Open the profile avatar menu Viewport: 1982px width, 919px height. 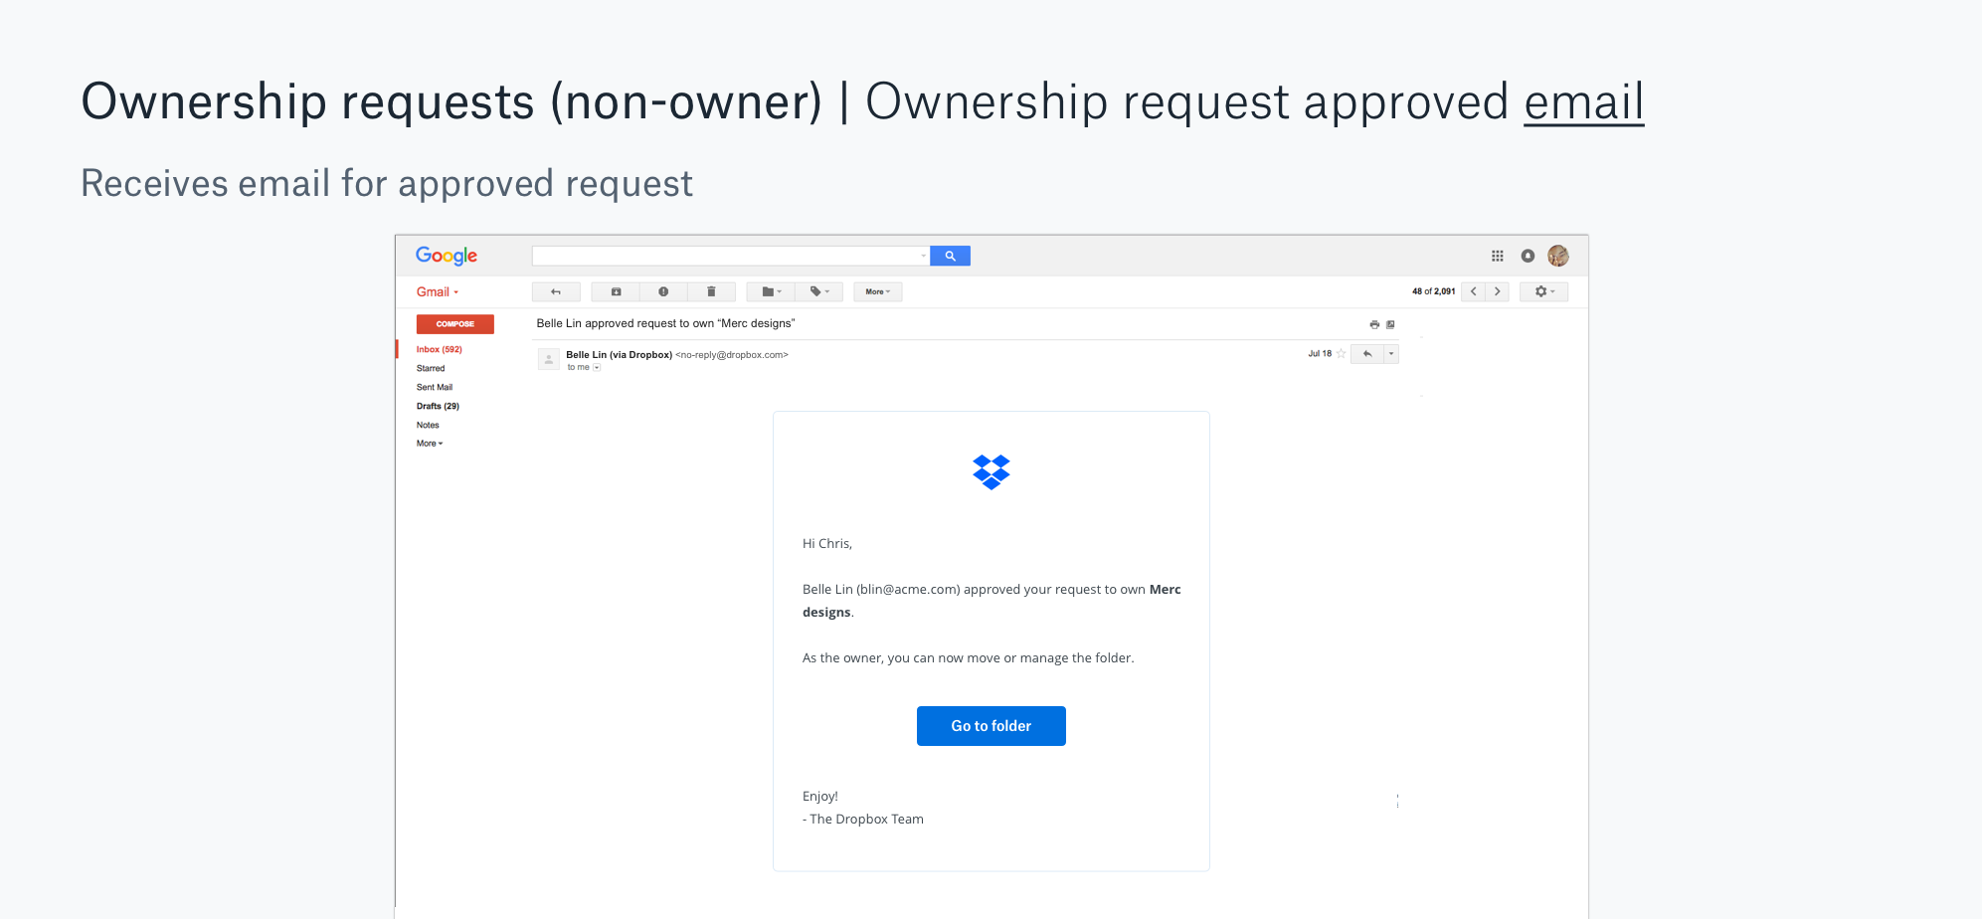pyautogui.click(x=1558, y=256)
